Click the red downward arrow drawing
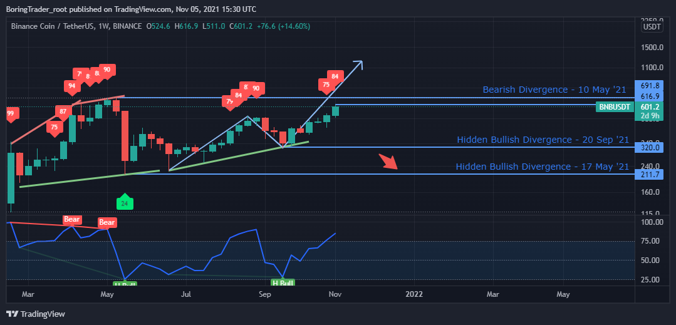The height and width of the screenshot is (325, 676). click(x=389, y=162)
